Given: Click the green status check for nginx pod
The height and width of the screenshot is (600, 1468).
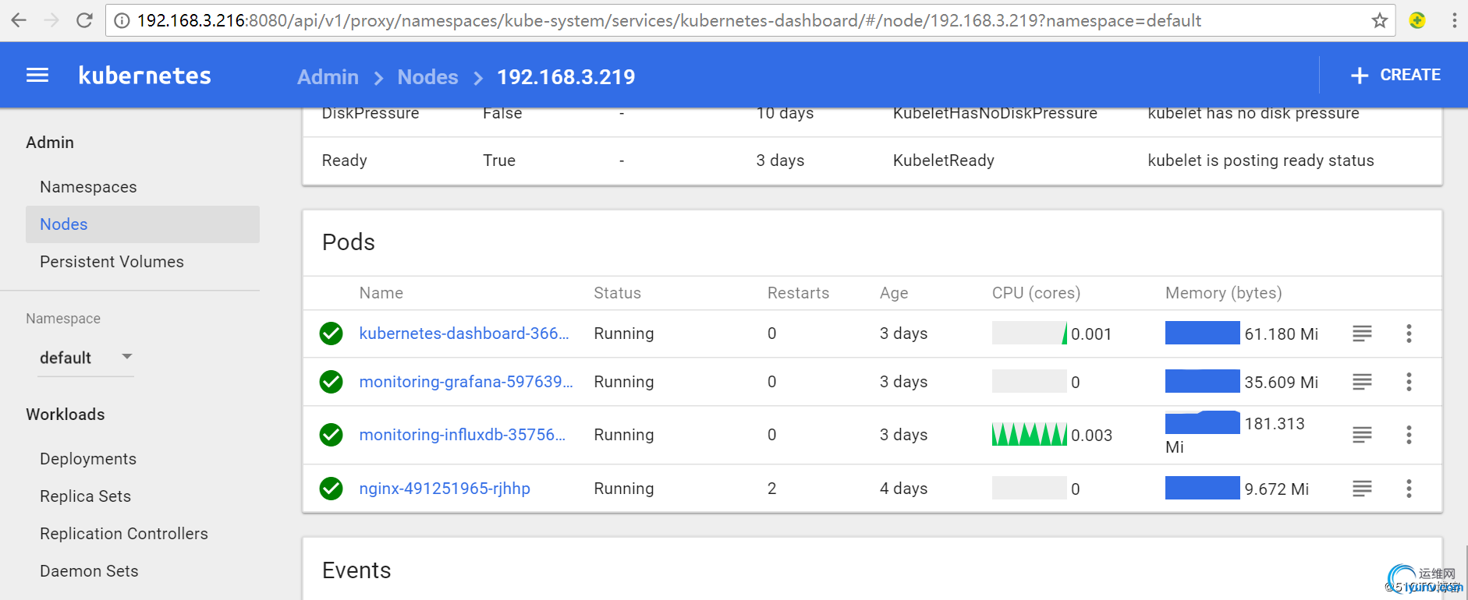Looking at the screenshot, I should pos(332,489).
